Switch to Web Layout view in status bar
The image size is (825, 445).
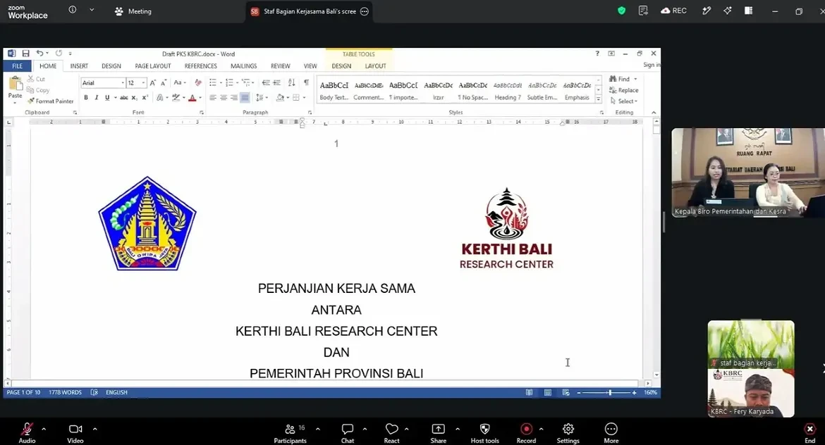click(x=566, y=392)
